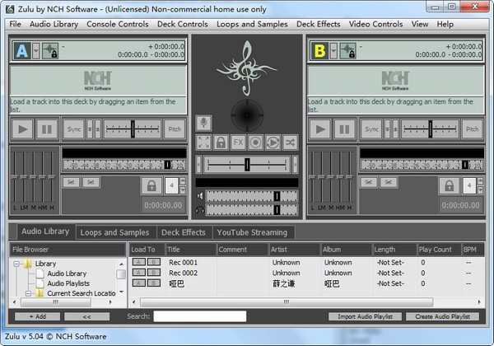Open the FX effects button

tap(238, 142)
